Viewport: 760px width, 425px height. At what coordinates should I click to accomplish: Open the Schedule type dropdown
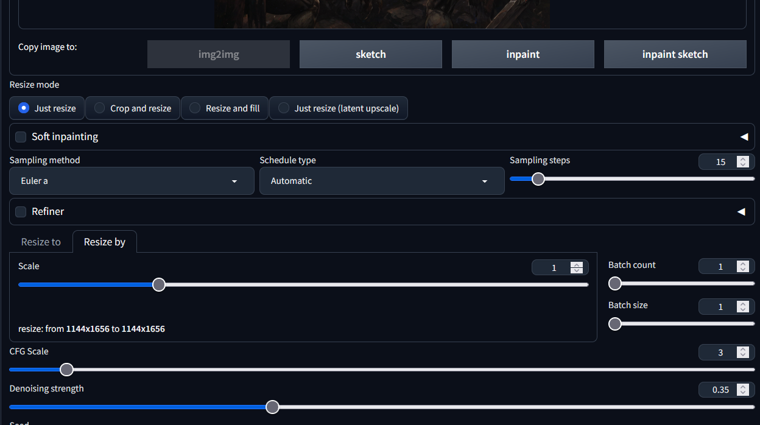click(x=382, y=181)
